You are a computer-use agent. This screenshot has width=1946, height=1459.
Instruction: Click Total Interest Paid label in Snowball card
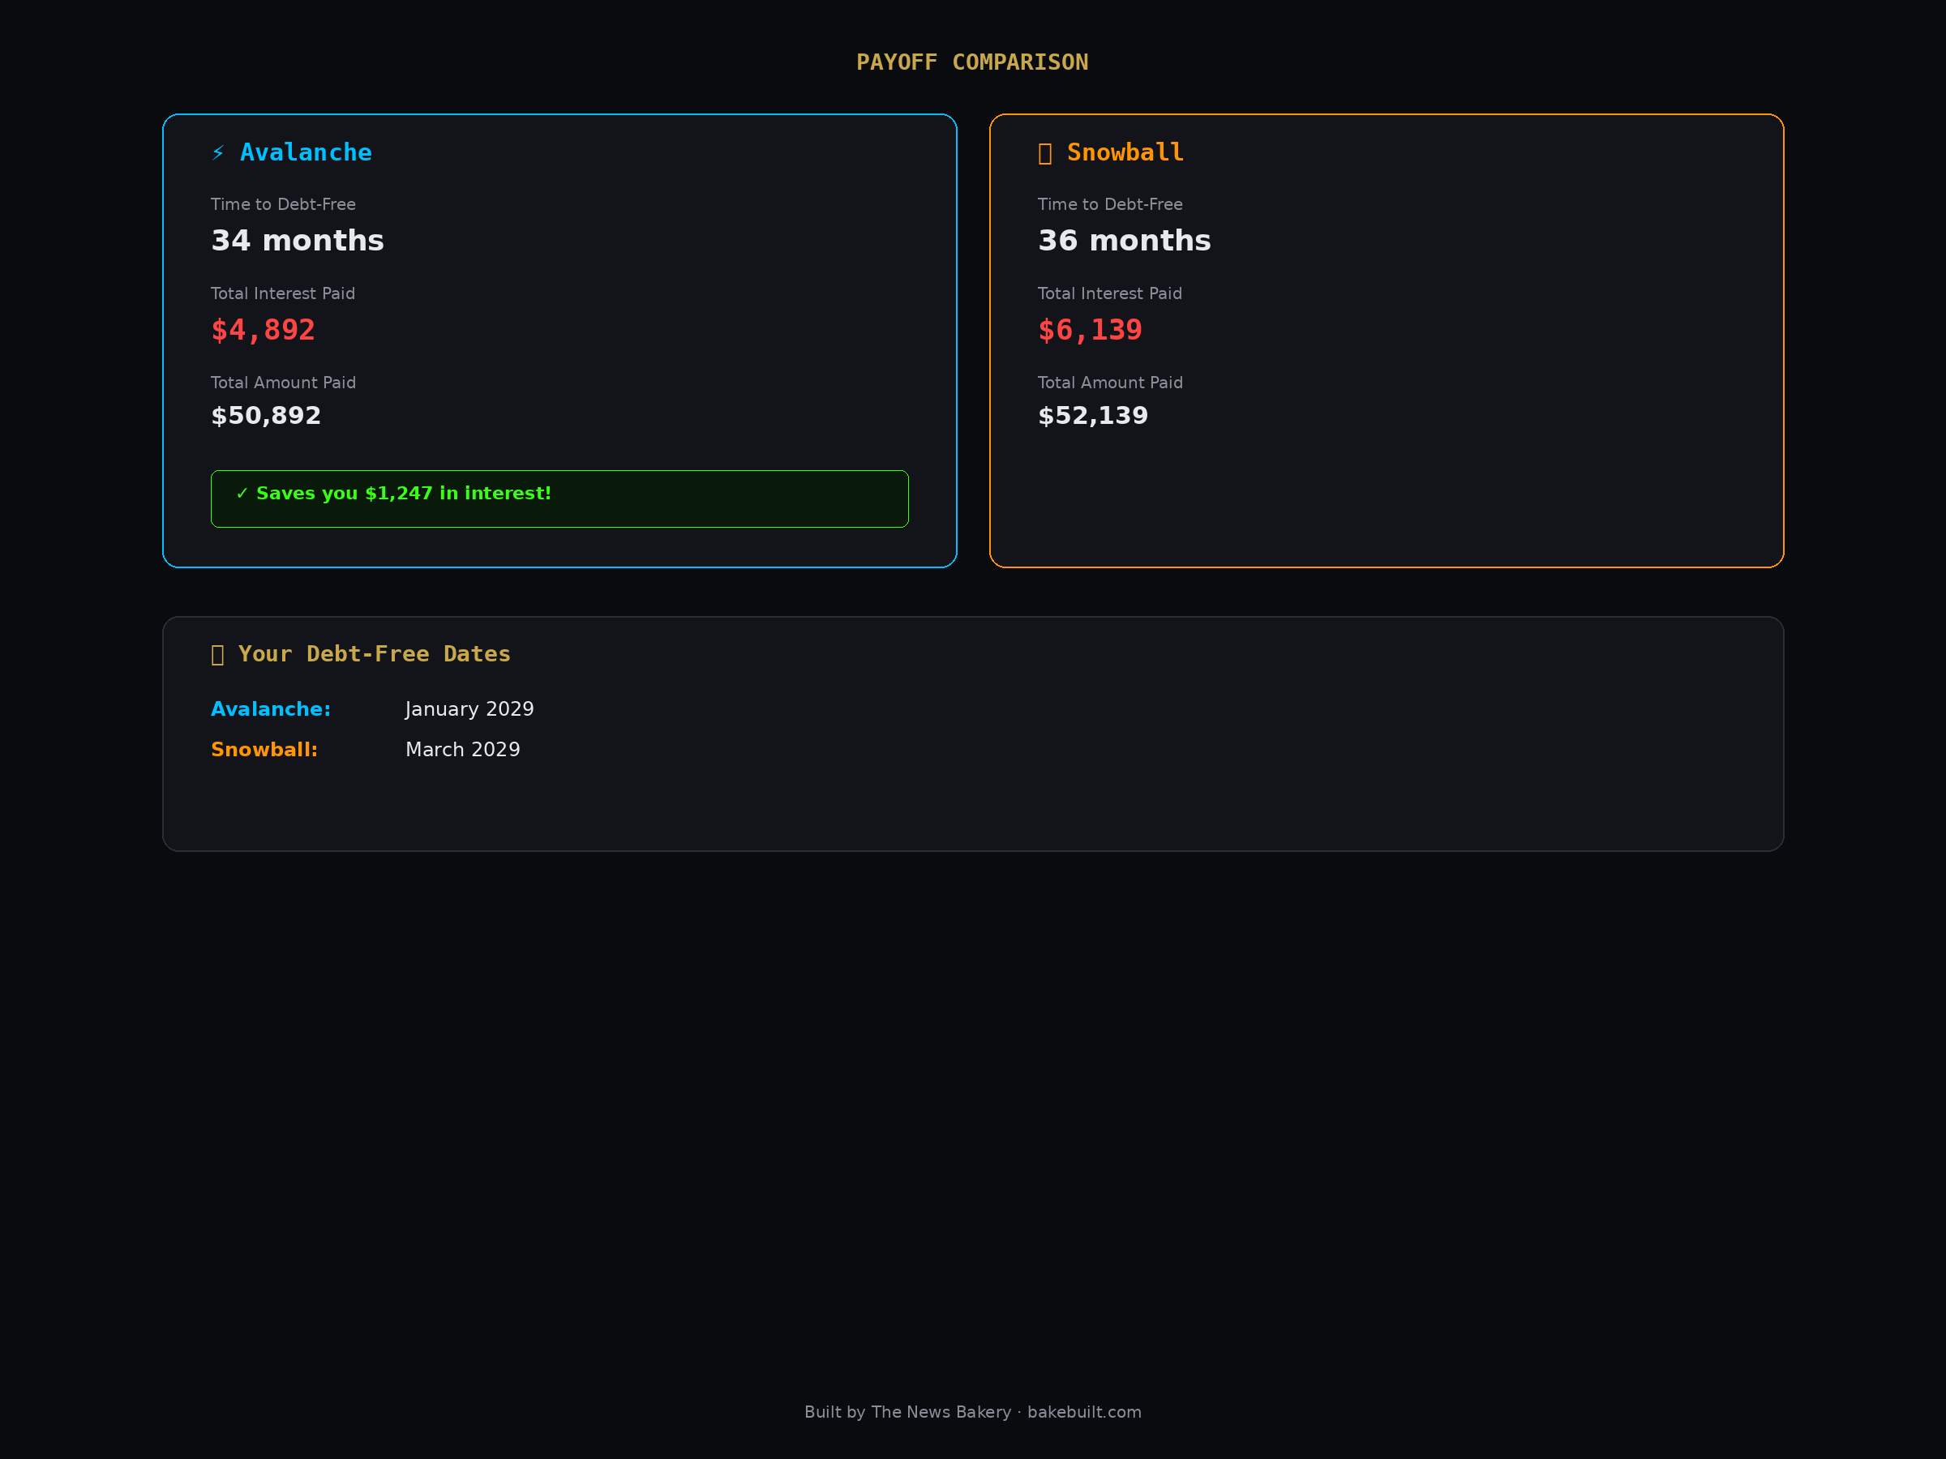click(x=1110, y=293)
